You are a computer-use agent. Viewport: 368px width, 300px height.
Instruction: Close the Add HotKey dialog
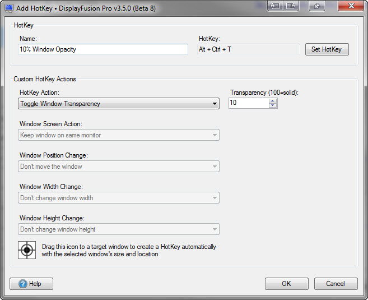(x=351, y=6)
